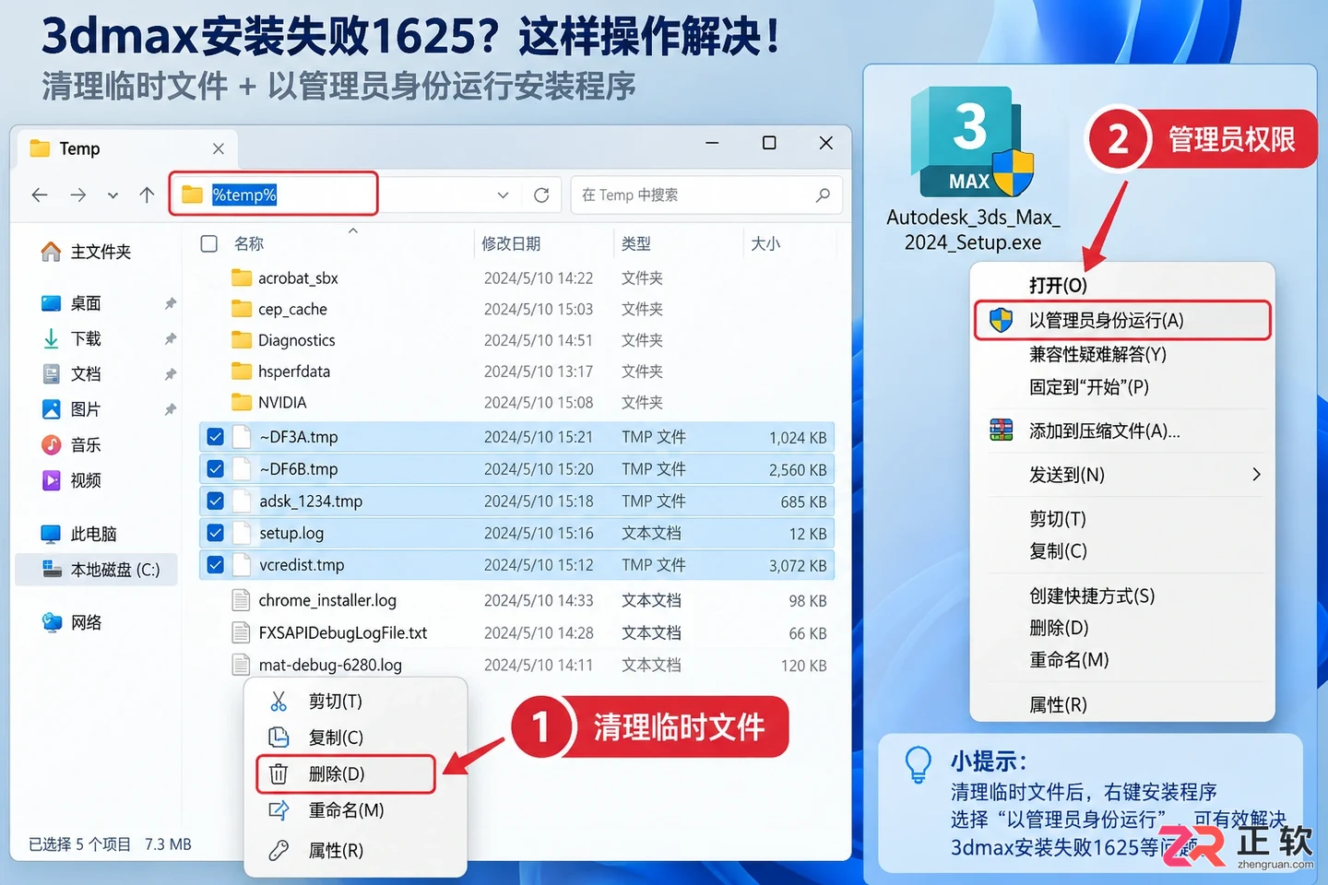Click the Temp search box
Viewport: 1328px width, 885px height.
[706, 195]
